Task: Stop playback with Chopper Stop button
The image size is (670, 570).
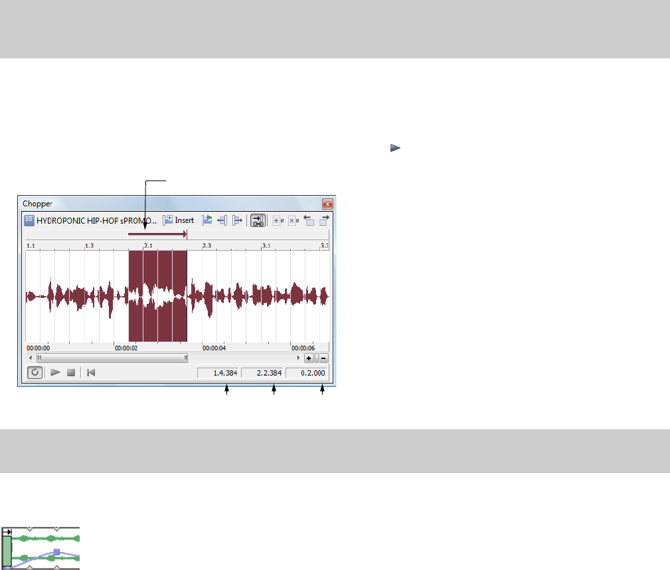Action: pyautogui.click(x=71, y=373)
